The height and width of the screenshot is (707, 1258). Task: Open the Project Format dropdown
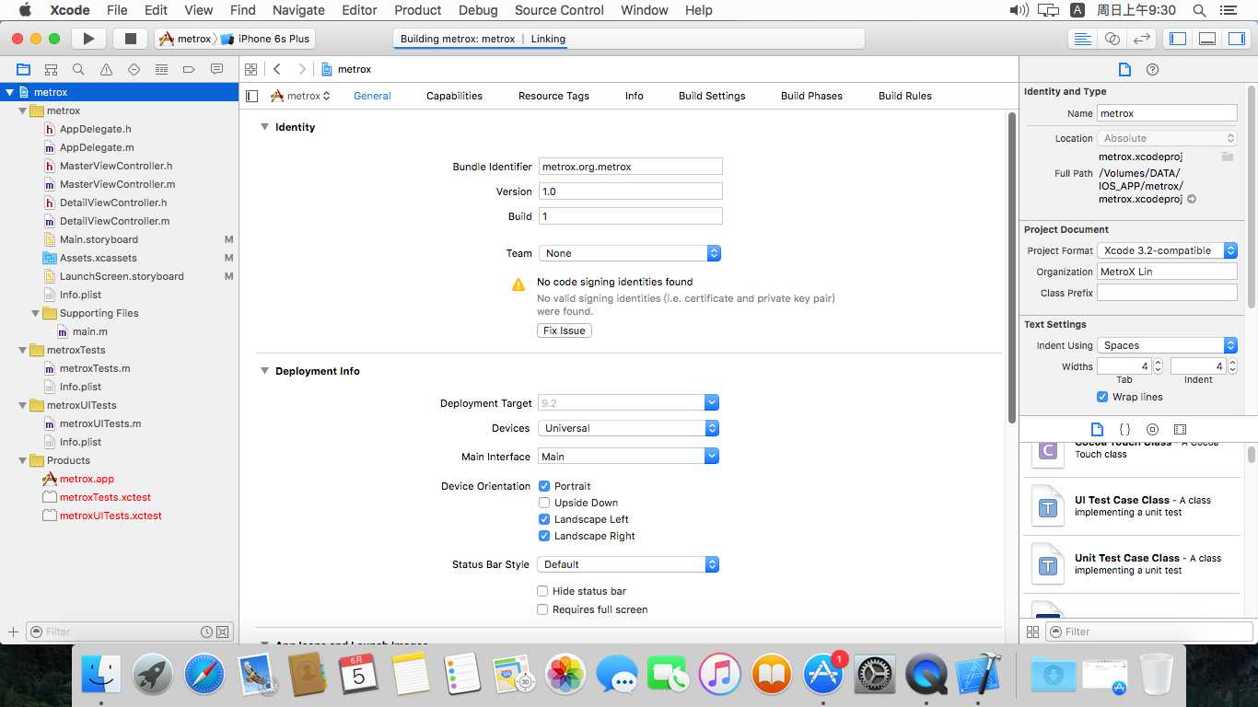coord(1167,250)
